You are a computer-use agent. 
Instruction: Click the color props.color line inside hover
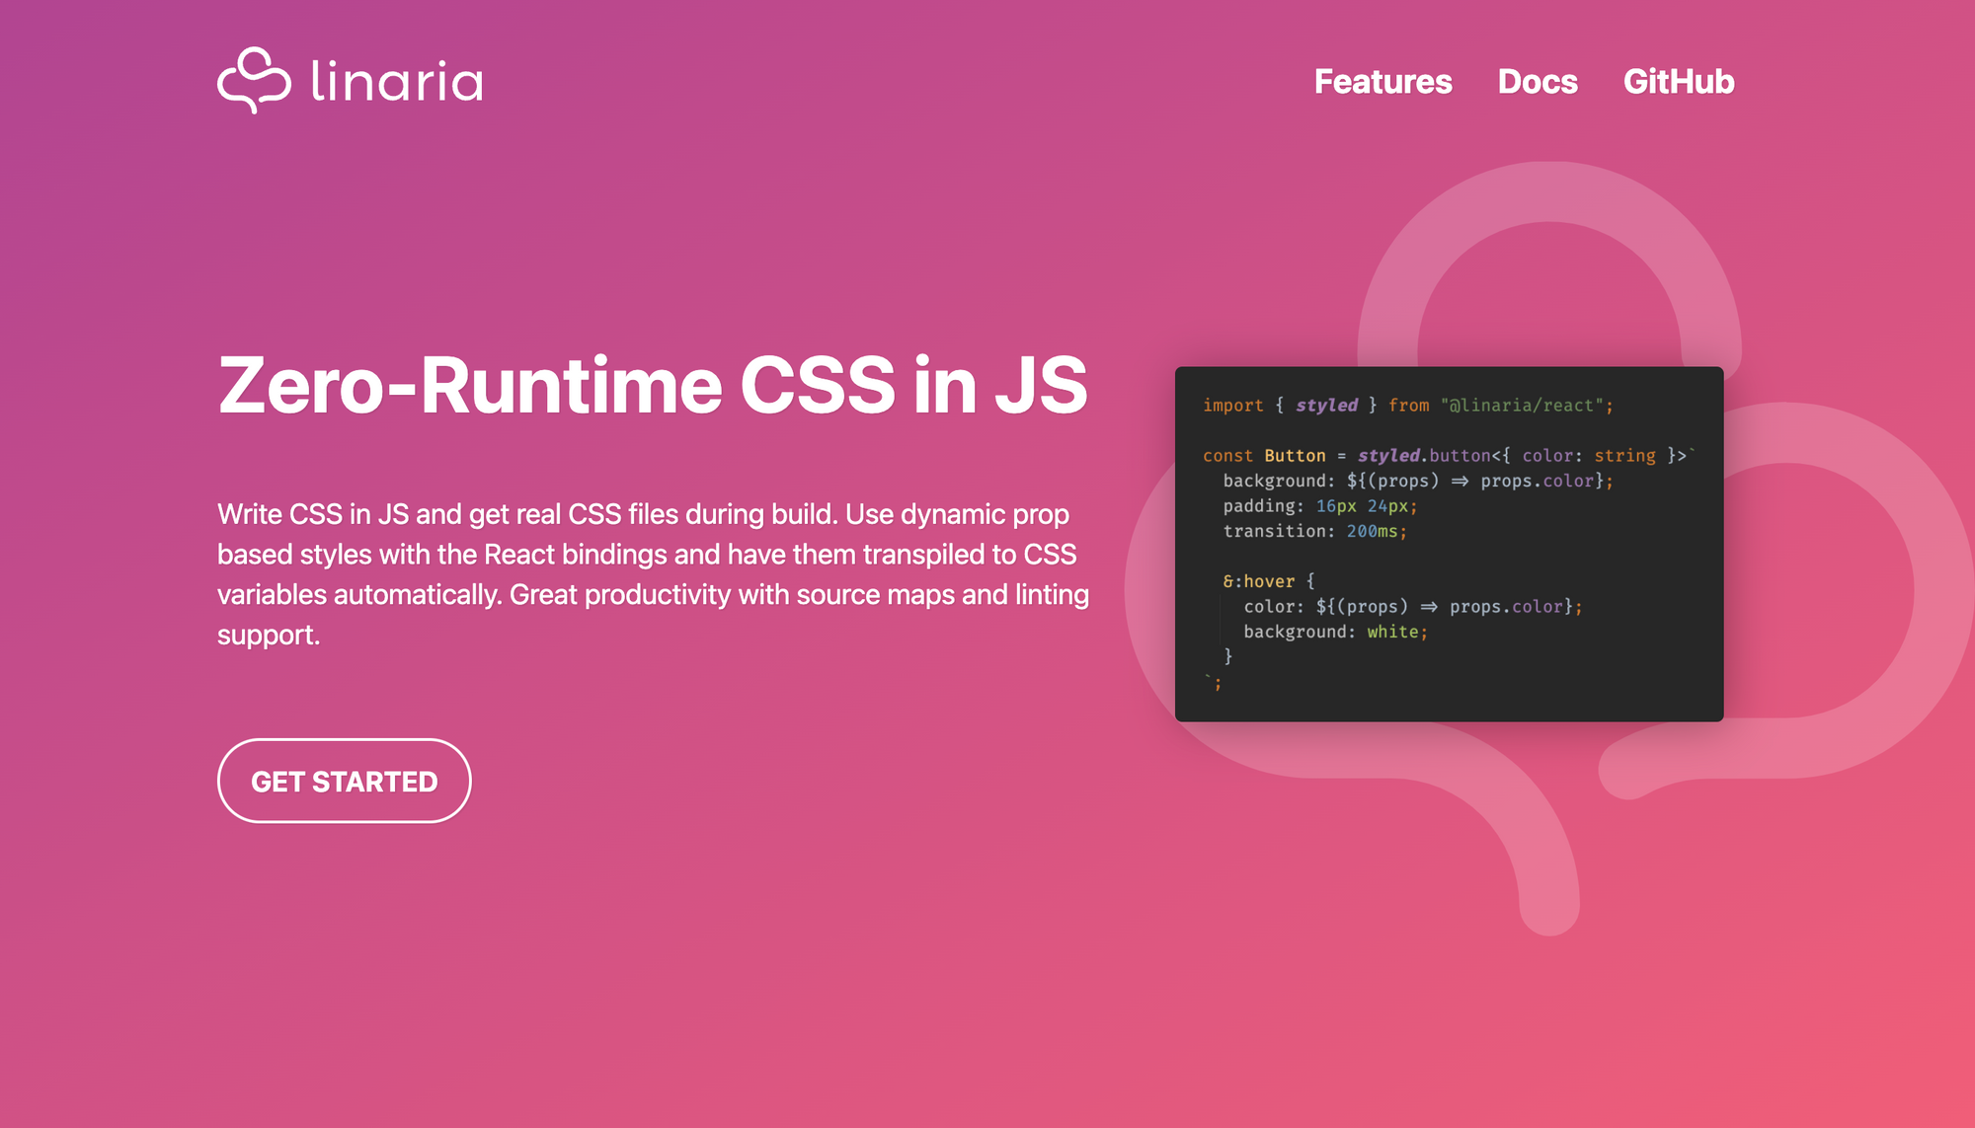tap(1412, 607)
